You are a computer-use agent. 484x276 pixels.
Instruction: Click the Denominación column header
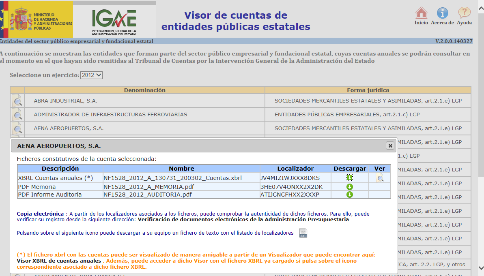pyautogui.click(x=144, y=90)
